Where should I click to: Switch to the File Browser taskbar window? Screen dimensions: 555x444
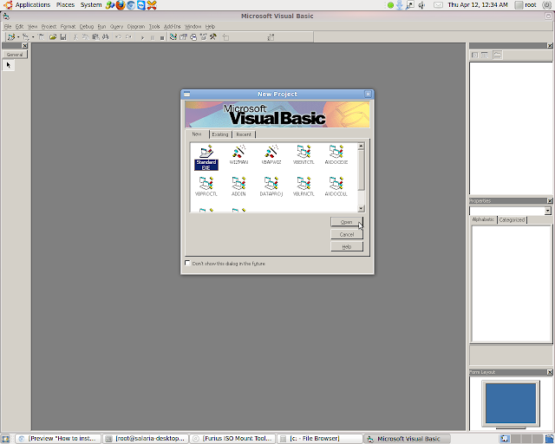[x=320, y=439]
